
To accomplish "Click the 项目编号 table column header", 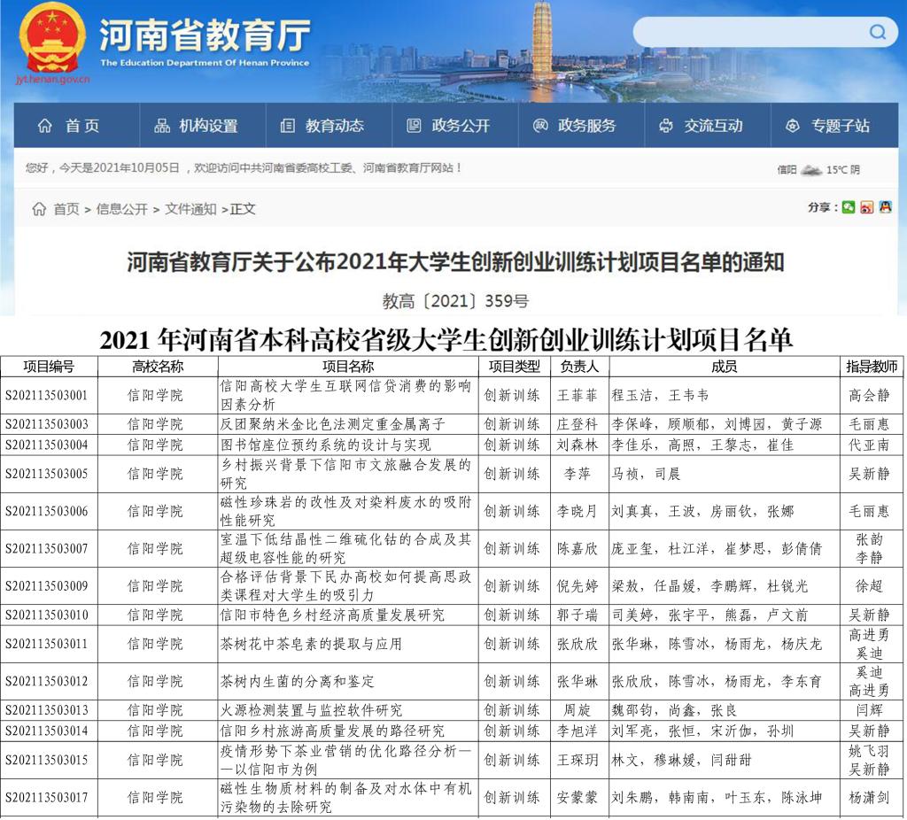I will pyautogui.click(x=49, y=367).
